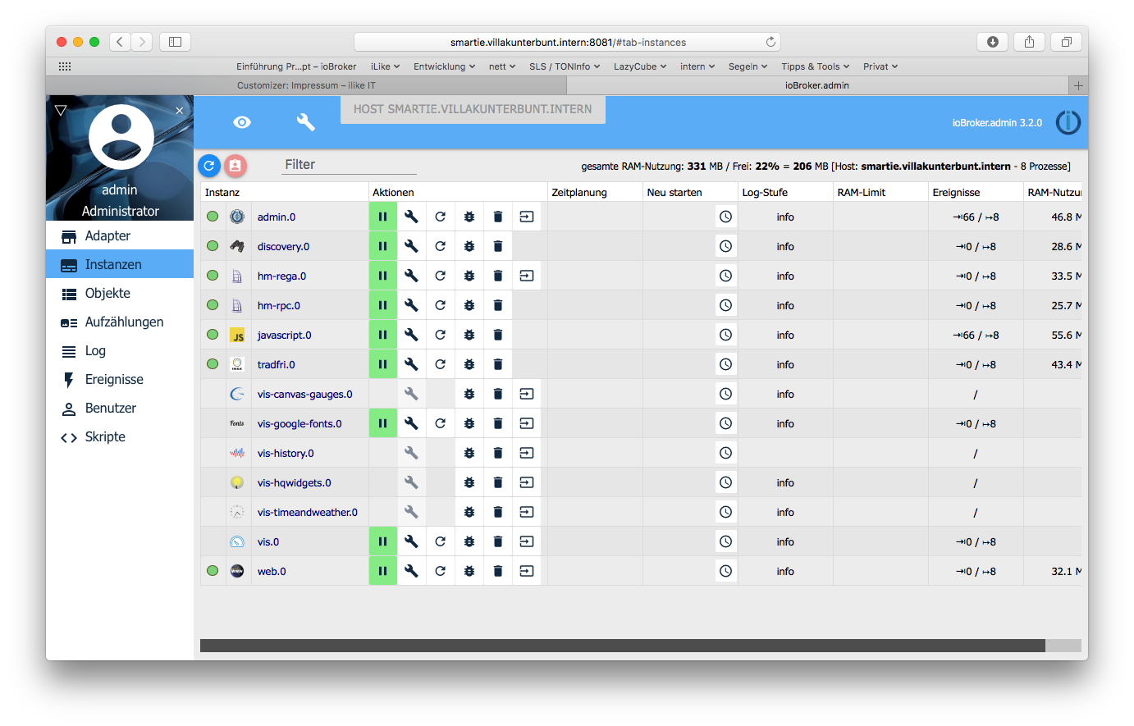Click the ioBroker power logo icon
1134x726 pixels.
[x=1068, y=123]
